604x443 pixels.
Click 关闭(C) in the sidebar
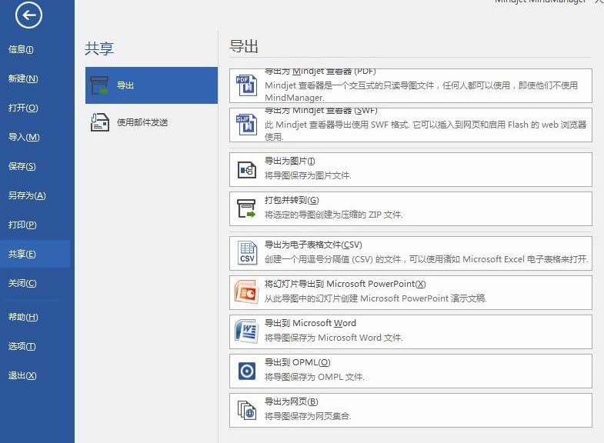pos(22,283)
